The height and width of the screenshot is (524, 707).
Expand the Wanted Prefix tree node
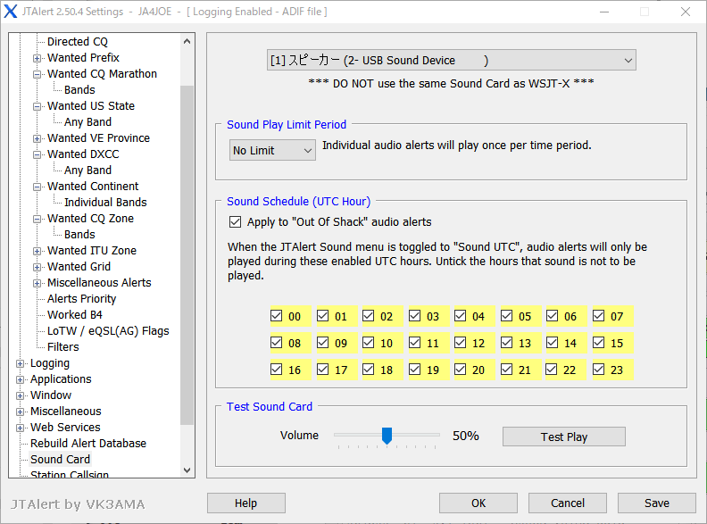pos(37,58)
